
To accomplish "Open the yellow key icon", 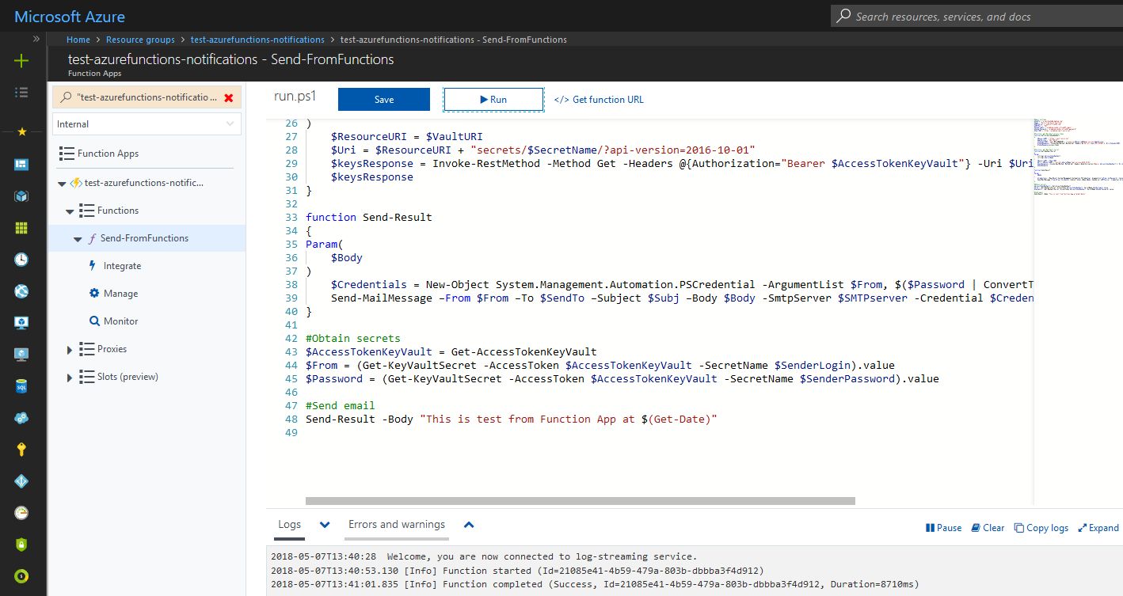I will click(21, 450).
